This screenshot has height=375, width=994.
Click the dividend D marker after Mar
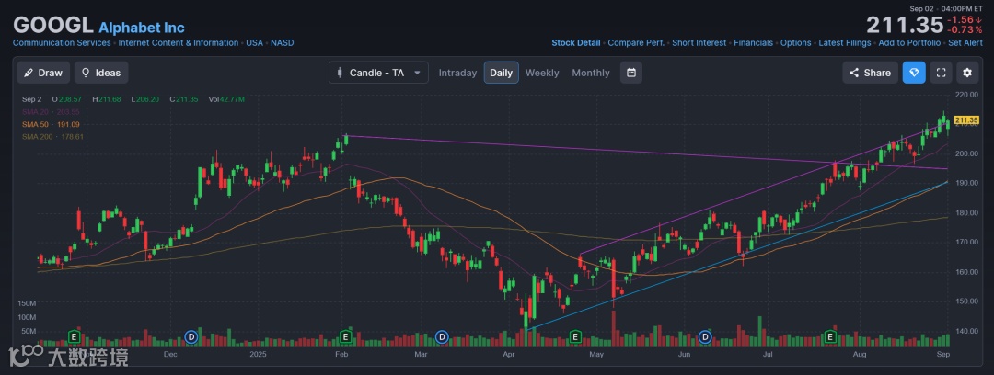coord(442,336)
